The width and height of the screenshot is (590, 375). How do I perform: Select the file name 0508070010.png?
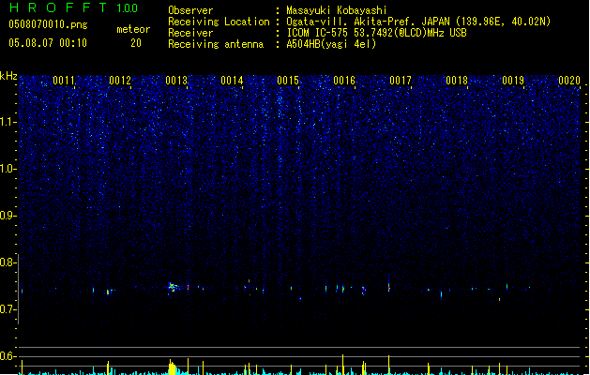(48, 24)
